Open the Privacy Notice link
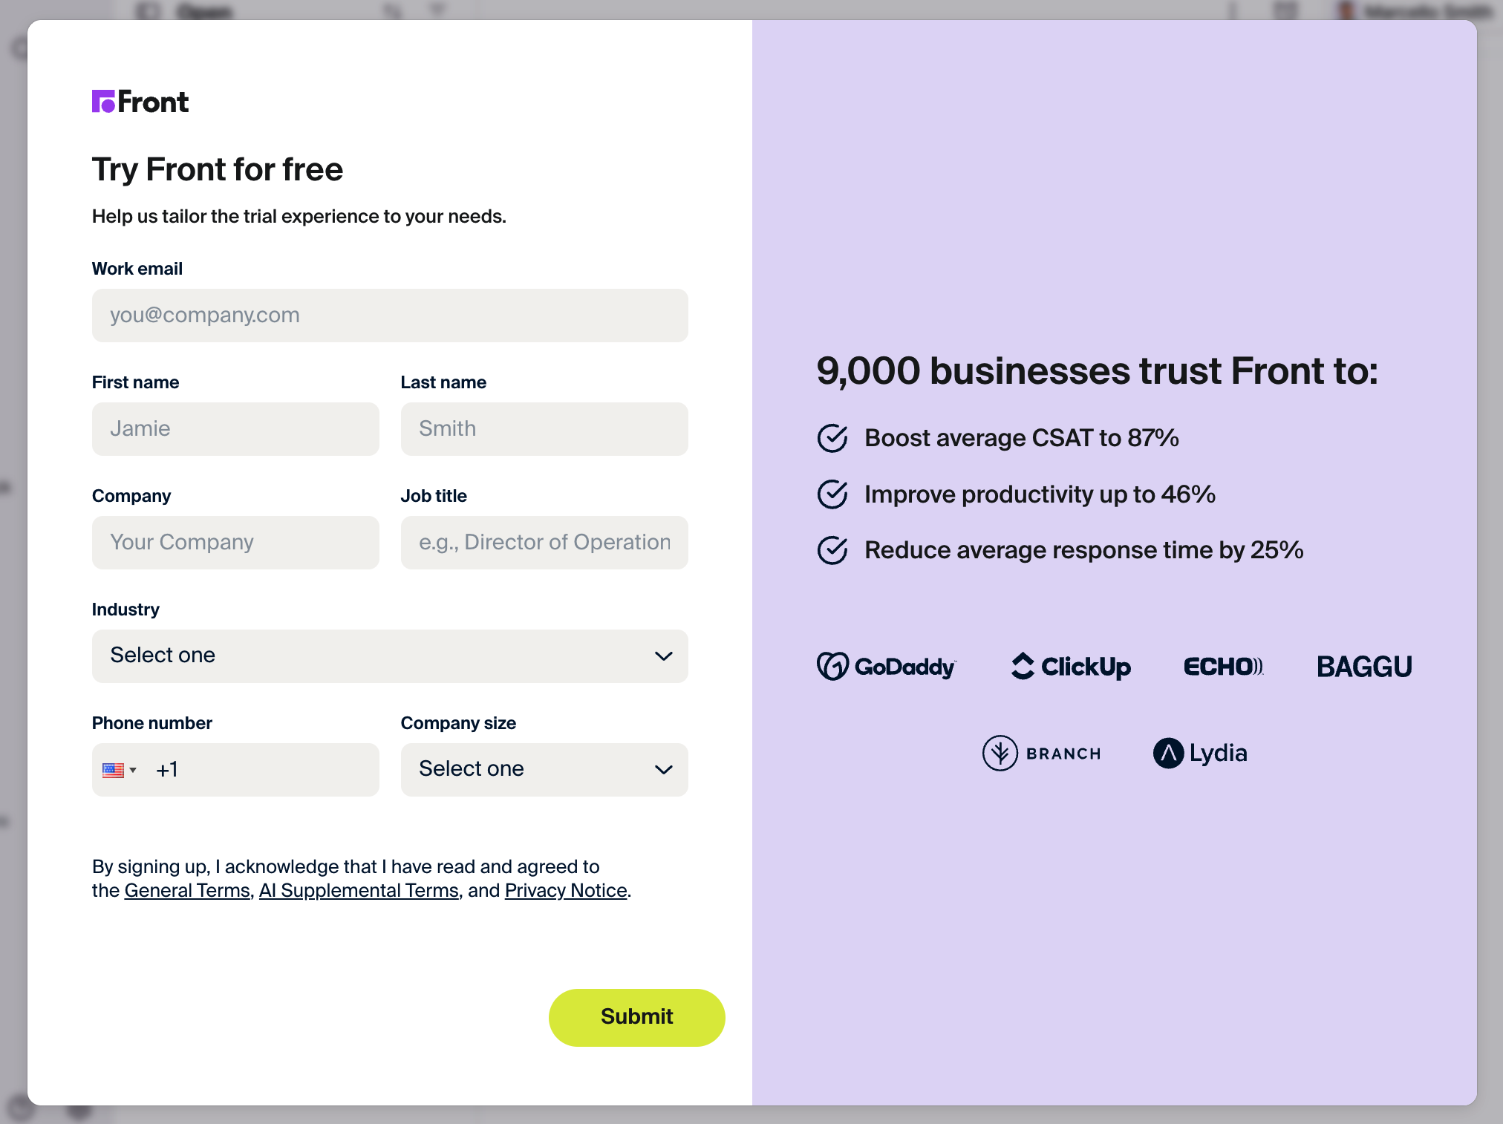Screen dimensions: 1503x1124 pyautogui.click(x=566, y=891)
